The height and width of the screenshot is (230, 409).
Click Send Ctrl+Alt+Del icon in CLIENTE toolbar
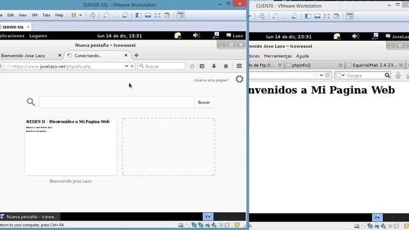[x=262, y=16]
